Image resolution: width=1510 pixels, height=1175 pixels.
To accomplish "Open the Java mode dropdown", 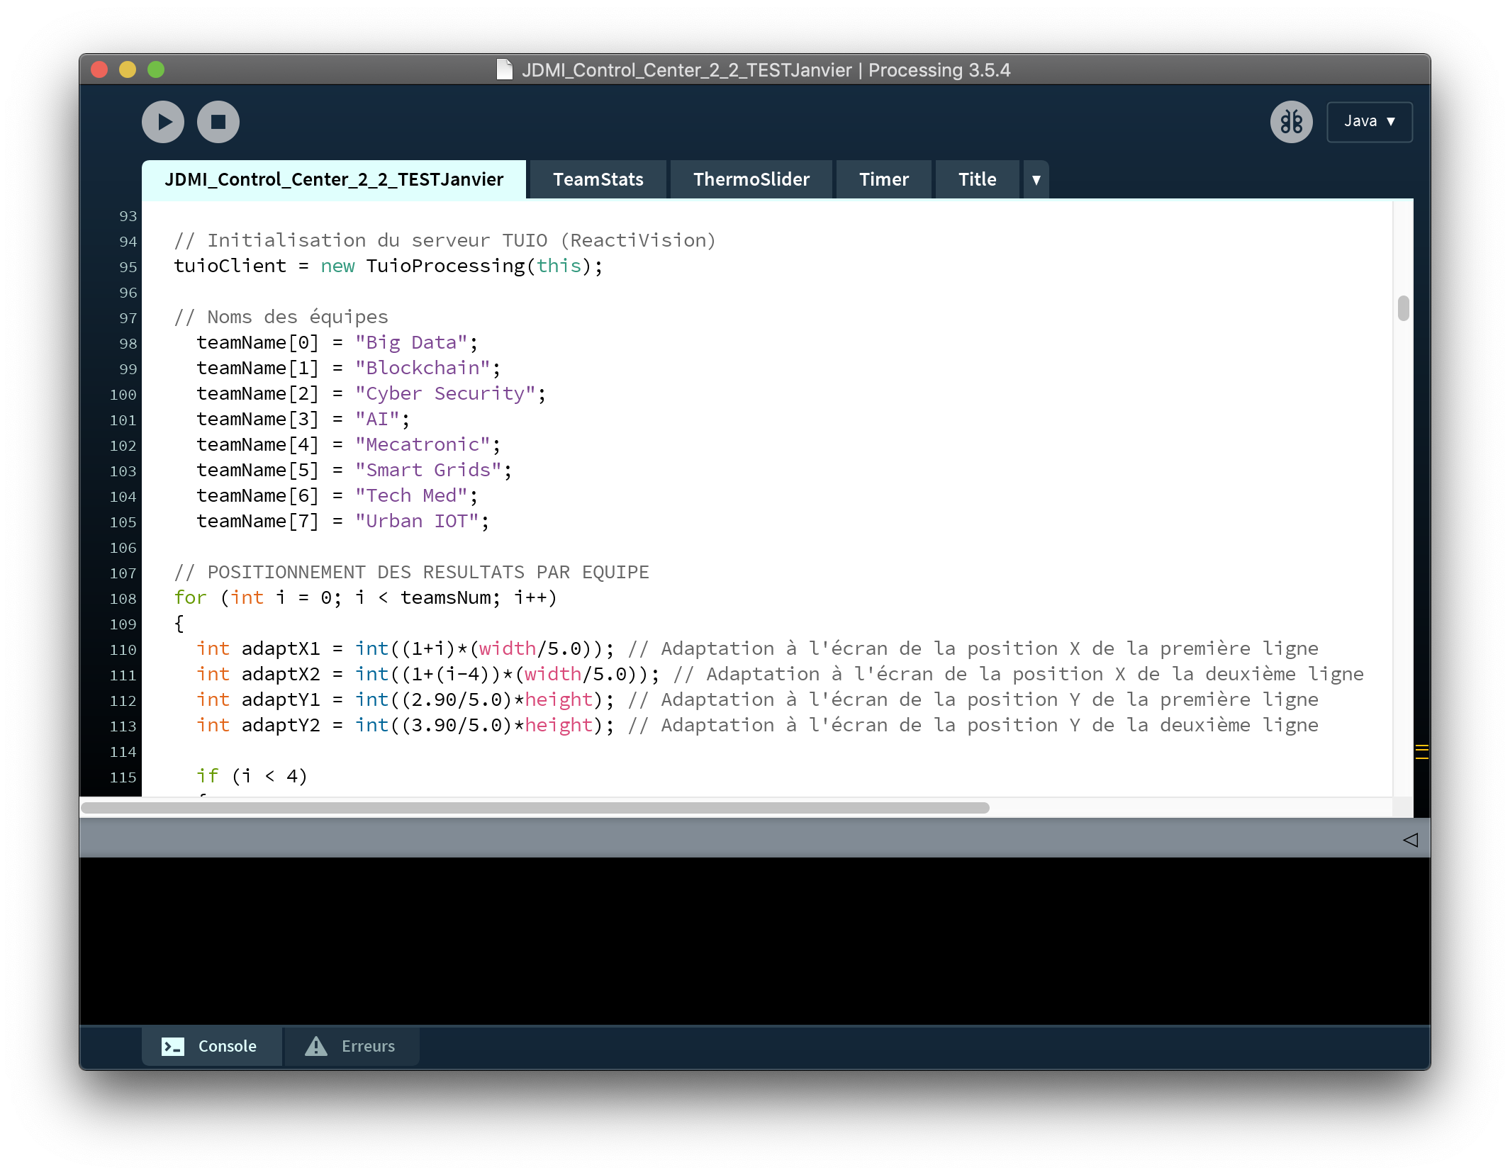I will (x=1369, y=122).
